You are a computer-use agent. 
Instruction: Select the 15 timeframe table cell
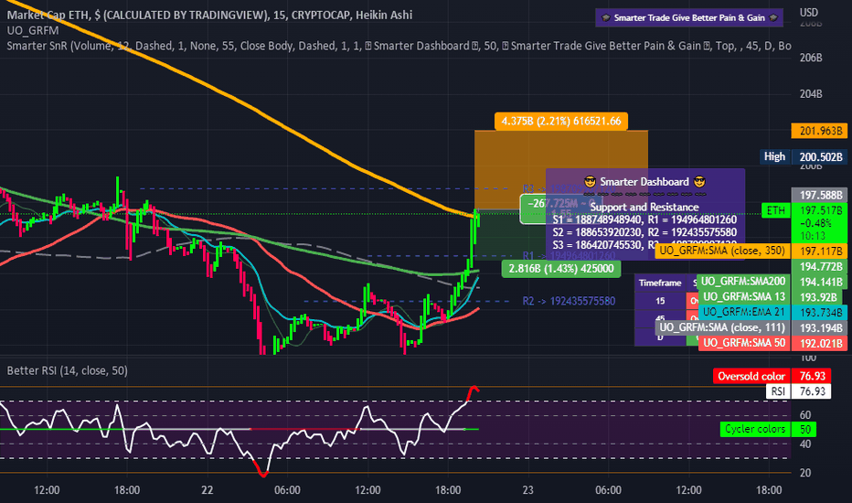pos(660,301)
